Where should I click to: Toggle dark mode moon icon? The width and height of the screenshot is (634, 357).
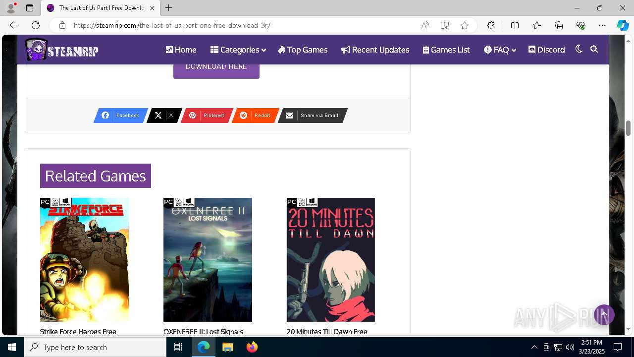pyautogui.click(x=579, y=49)
